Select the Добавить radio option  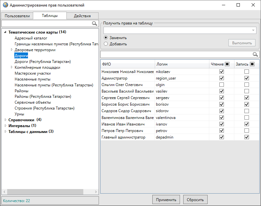click(x=106, y=44)
